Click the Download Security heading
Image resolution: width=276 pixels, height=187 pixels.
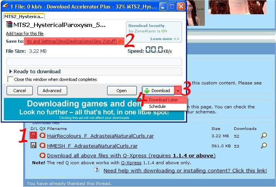147,25
